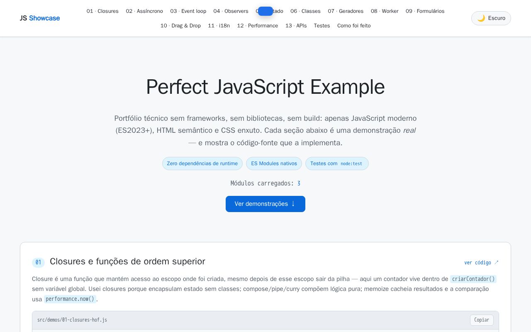The width and height of the screenshot is (531, 332).
Task: Open the 12 · Performance nav link
Action: tap(258, 26)
